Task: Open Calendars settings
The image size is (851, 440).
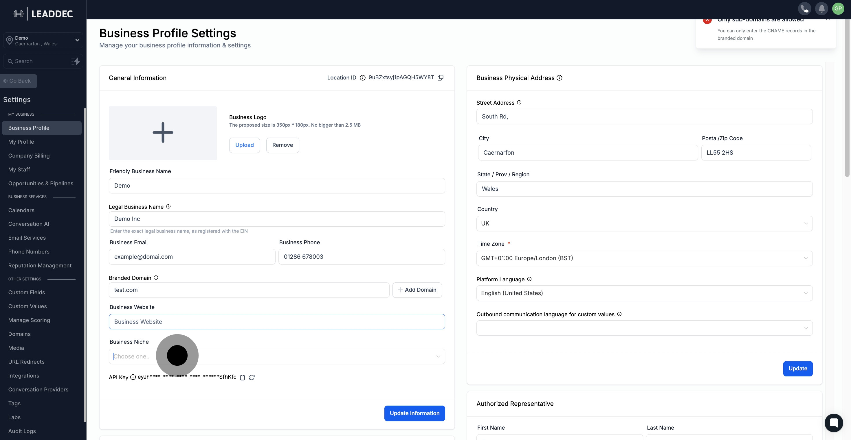Action: (21, 210)
